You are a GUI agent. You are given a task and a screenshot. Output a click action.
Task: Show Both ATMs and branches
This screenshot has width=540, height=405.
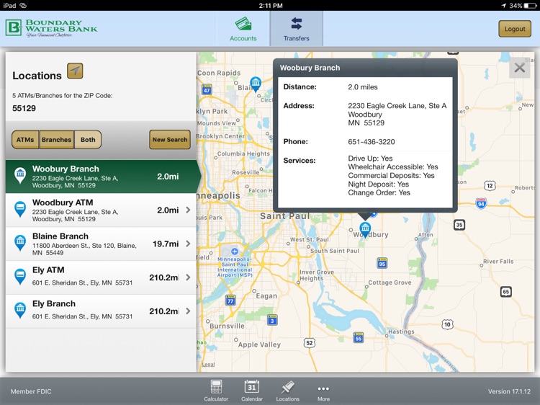coord(88,140)
